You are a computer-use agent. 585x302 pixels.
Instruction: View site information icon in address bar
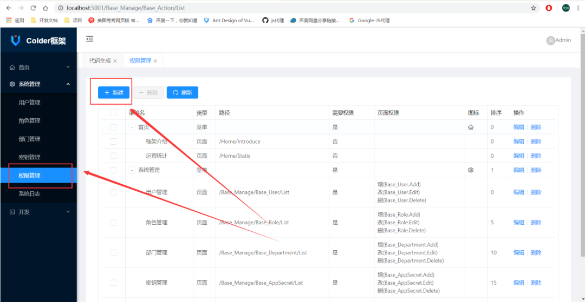pos(61,8)
